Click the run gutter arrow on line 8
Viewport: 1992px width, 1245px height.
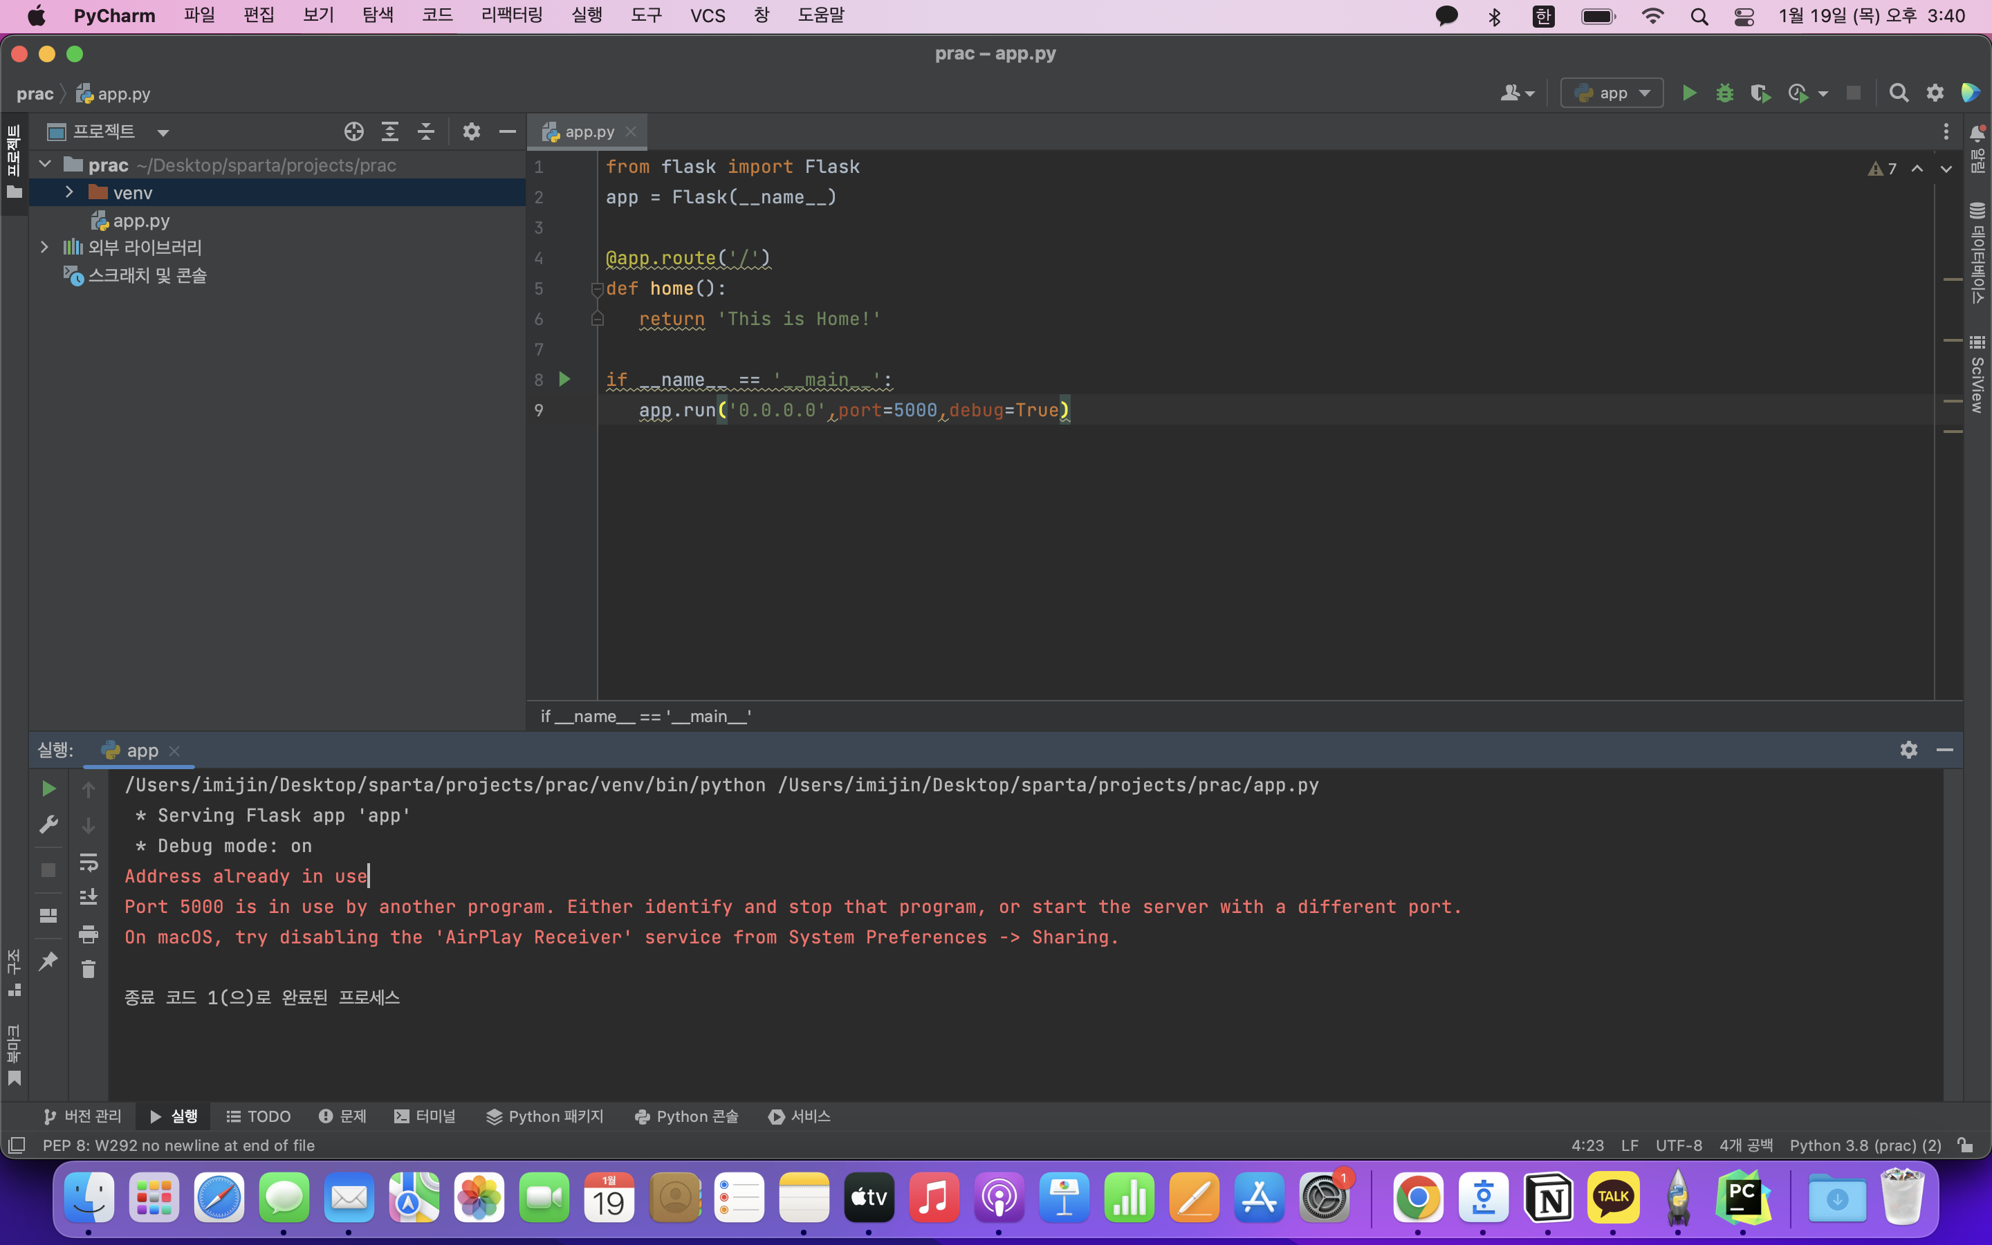tap(564, 380)
